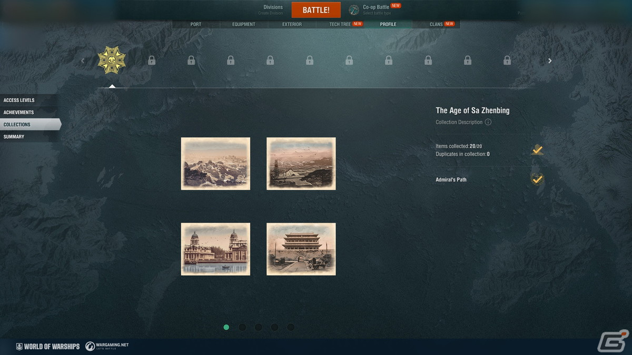The image size is (632, 355).
Task: Select the golden Sa Zhenbing collection emblem
Action: point(112,60)
